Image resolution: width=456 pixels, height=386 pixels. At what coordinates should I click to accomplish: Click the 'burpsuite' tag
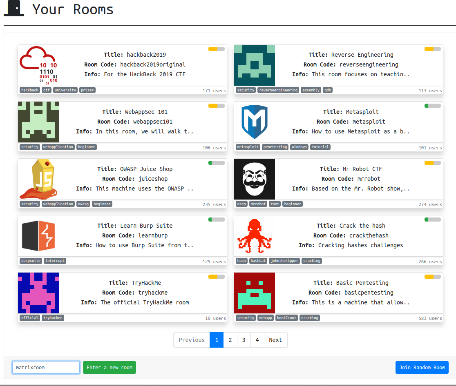click(x=31, y=261)
